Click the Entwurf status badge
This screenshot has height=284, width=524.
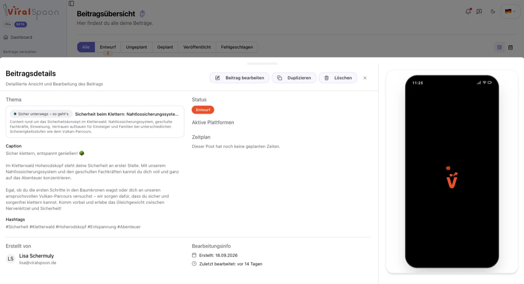pyautogui.click(x=203, y=110)
